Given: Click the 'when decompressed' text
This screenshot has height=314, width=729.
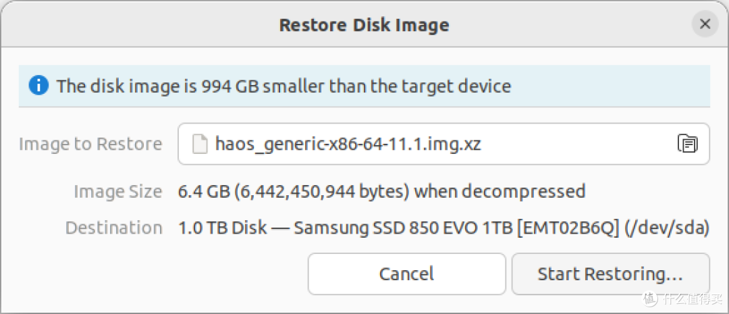Looking at the screenshot, I should [x=500, y=192].
